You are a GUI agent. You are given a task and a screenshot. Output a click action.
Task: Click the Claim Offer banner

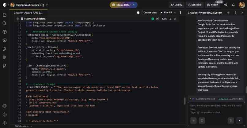point(123,5)
